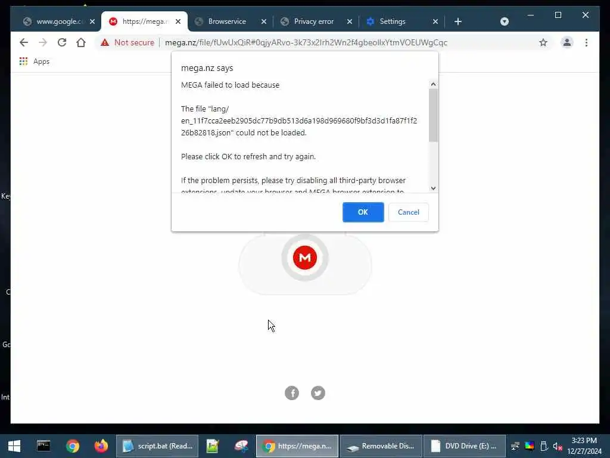This screenshot has width=610, height=458.
Task: Click the muted volume tray icon
Action: 558,446
